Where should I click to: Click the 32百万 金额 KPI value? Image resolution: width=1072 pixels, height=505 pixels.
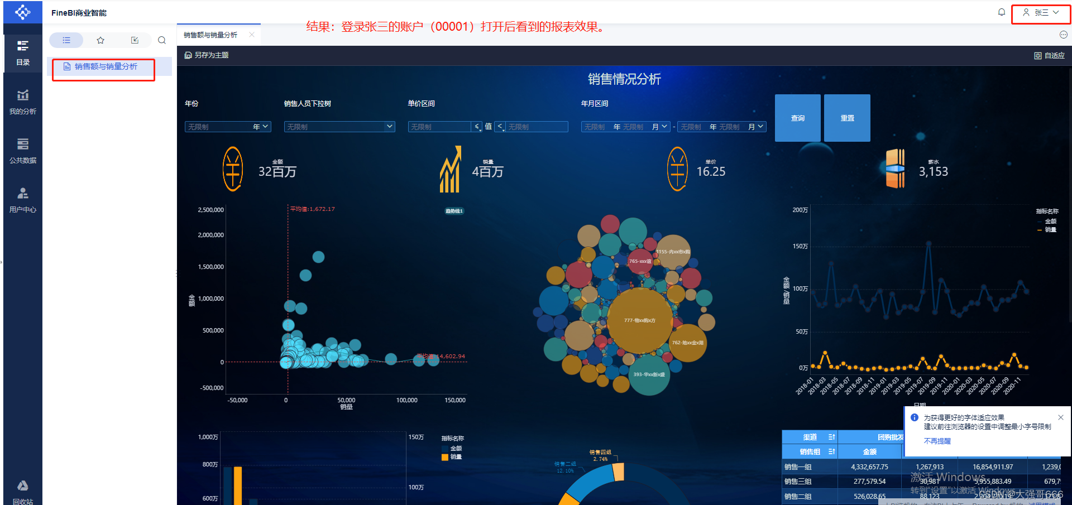[277, 171]
